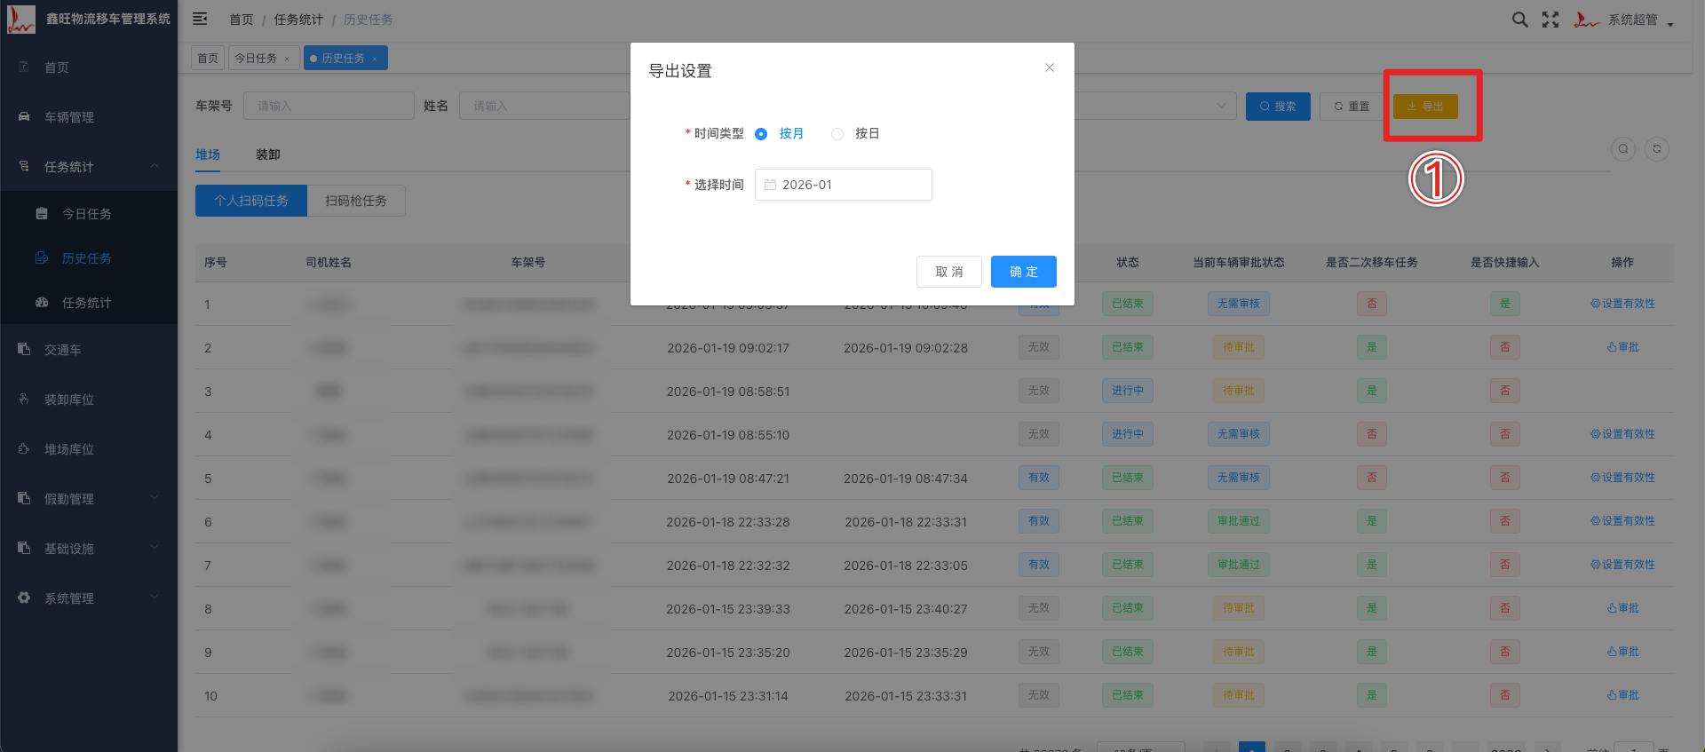Click the 搜索 search button
1705x752 pixels.
(x=1278, y=107)
